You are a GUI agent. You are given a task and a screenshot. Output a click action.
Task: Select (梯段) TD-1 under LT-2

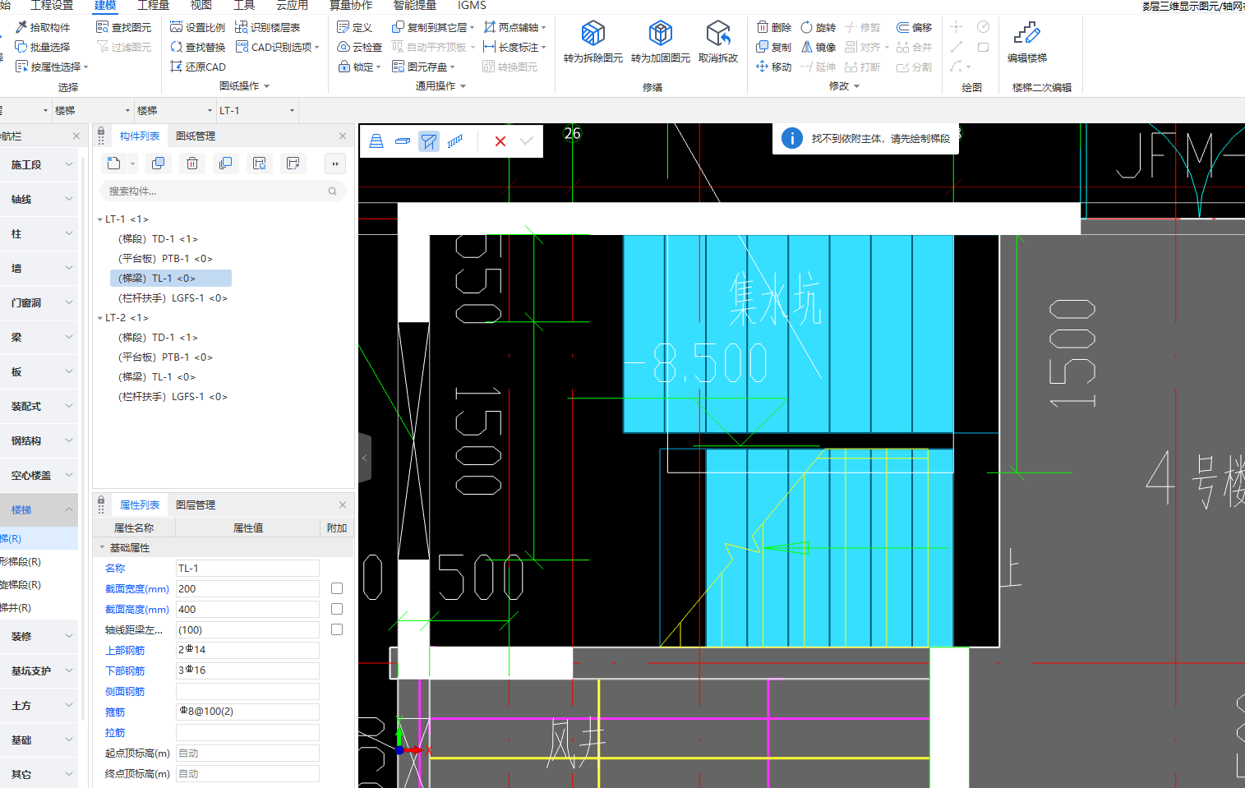coord(158,337)
